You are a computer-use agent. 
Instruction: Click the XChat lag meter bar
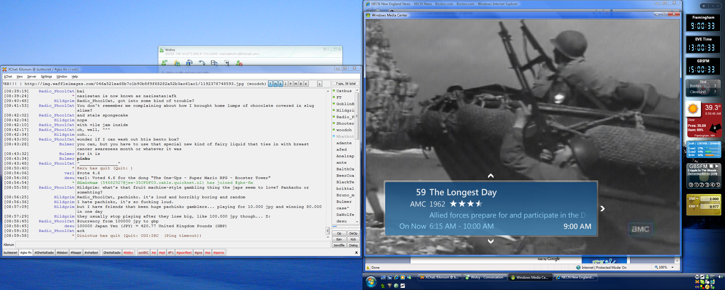click(x=346, y=227)
